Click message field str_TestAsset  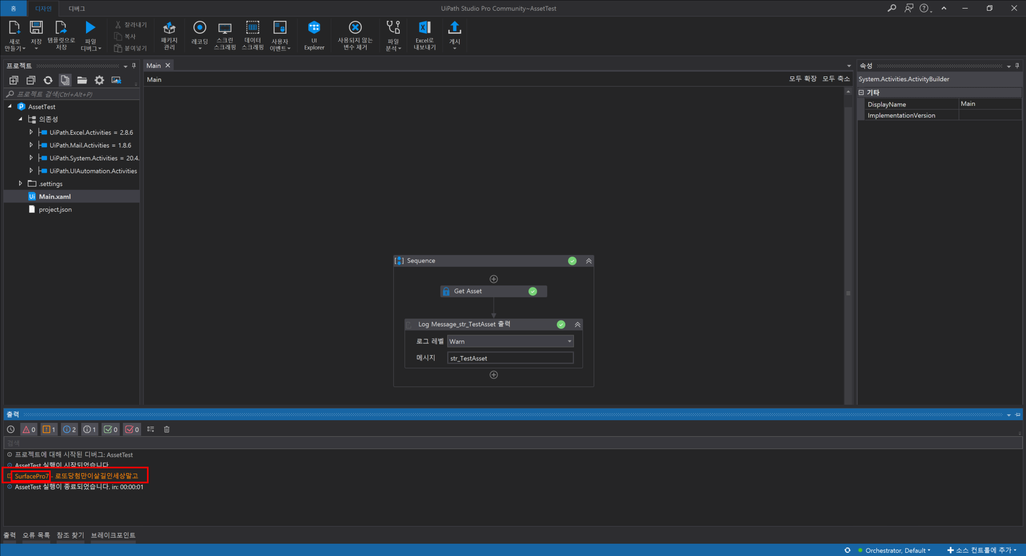click(510, 358)
